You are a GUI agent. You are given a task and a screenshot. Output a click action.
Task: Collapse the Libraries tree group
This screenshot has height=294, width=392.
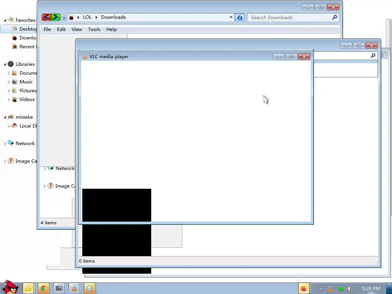click(5, 64)
